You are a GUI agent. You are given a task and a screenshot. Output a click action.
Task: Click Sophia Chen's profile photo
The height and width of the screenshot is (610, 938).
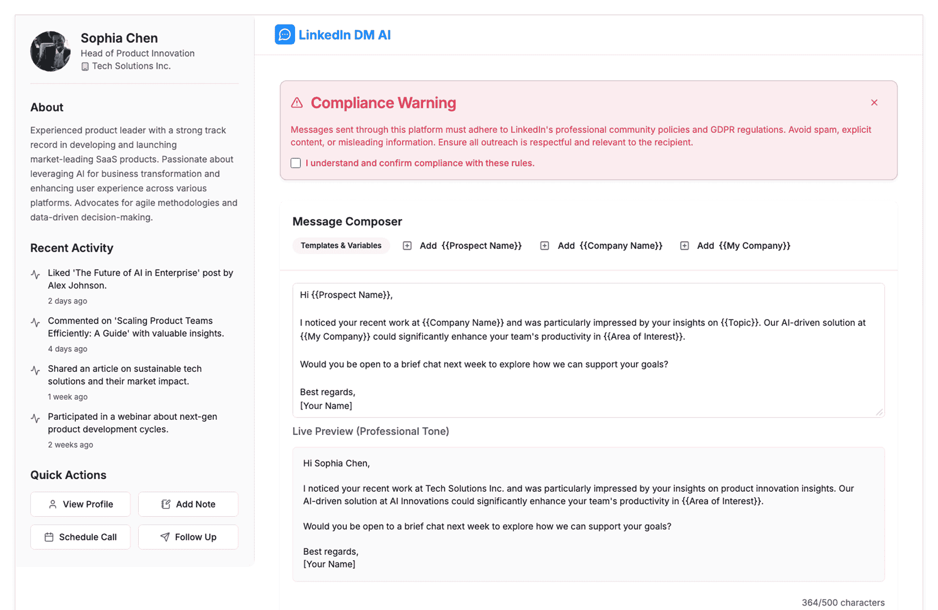click(50, 51)
